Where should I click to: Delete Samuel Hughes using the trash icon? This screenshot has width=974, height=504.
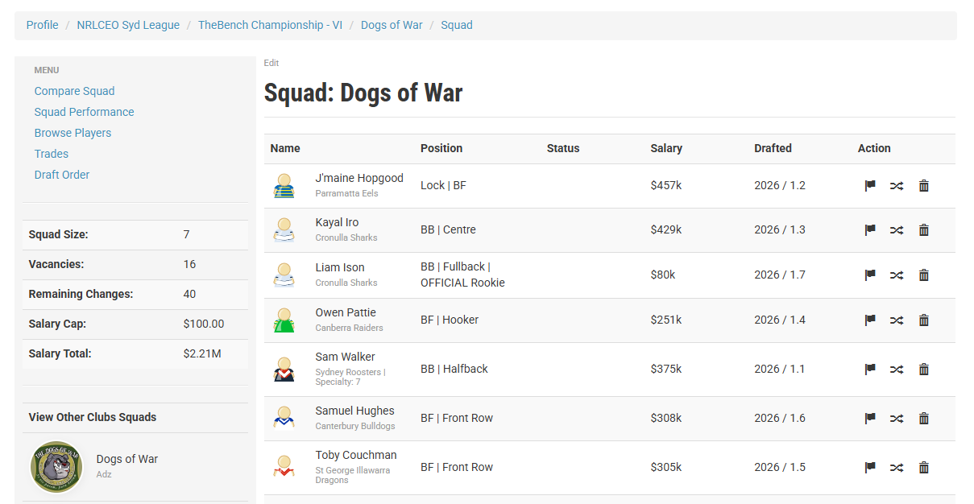pos(924,419)
